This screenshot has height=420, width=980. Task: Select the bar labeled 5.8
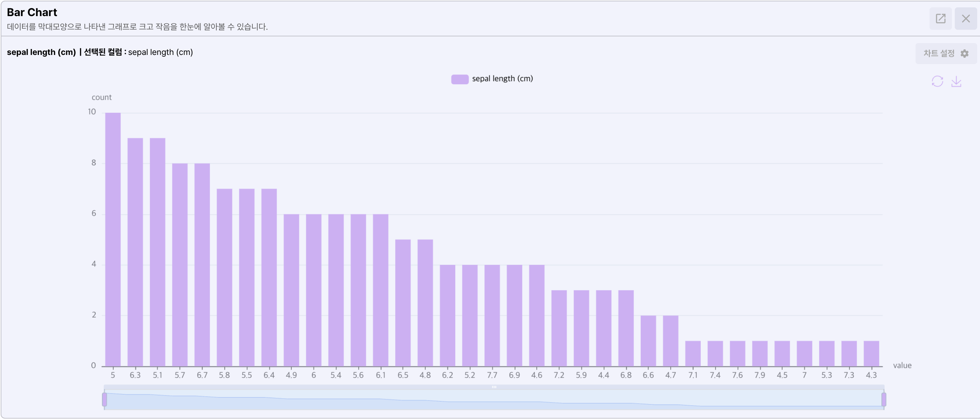tap(224, 277)
